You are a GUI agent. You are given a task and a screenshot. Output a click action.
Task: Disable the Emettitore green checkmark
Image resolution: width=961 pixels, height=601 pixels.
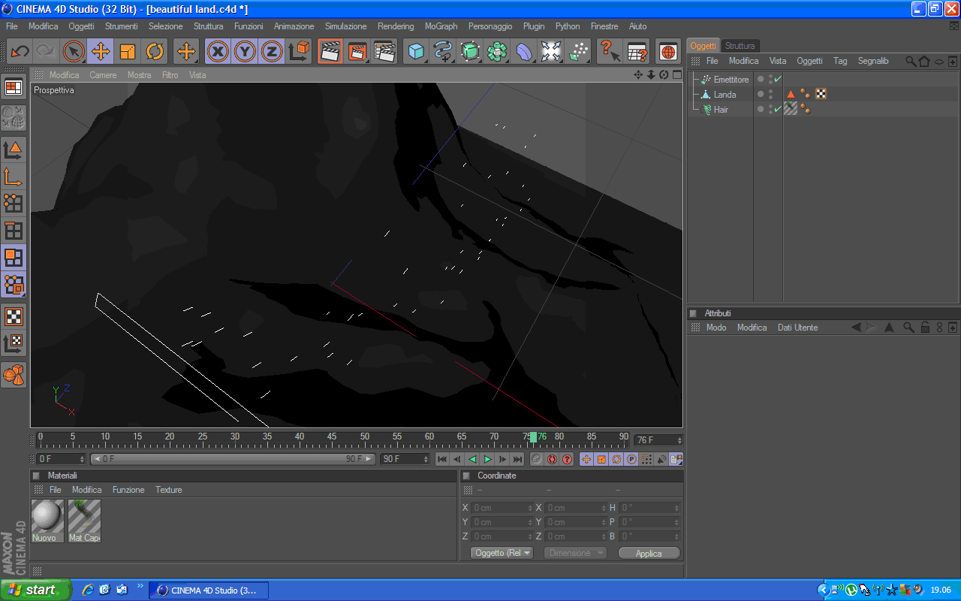(x=778, y=79)
